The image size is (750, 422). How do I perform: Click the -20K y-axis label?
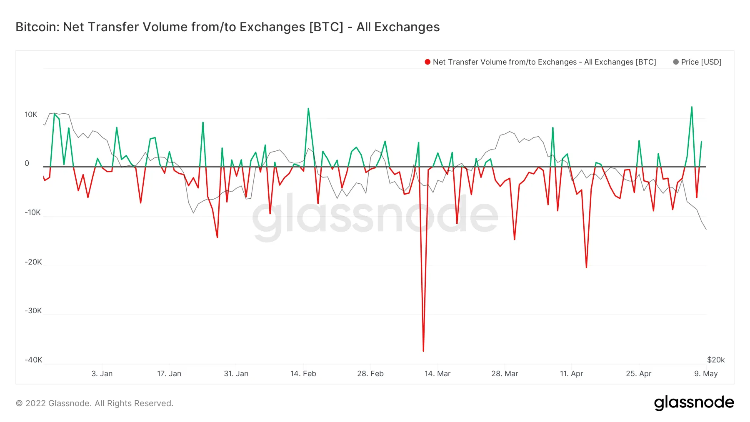coord(33,262)
